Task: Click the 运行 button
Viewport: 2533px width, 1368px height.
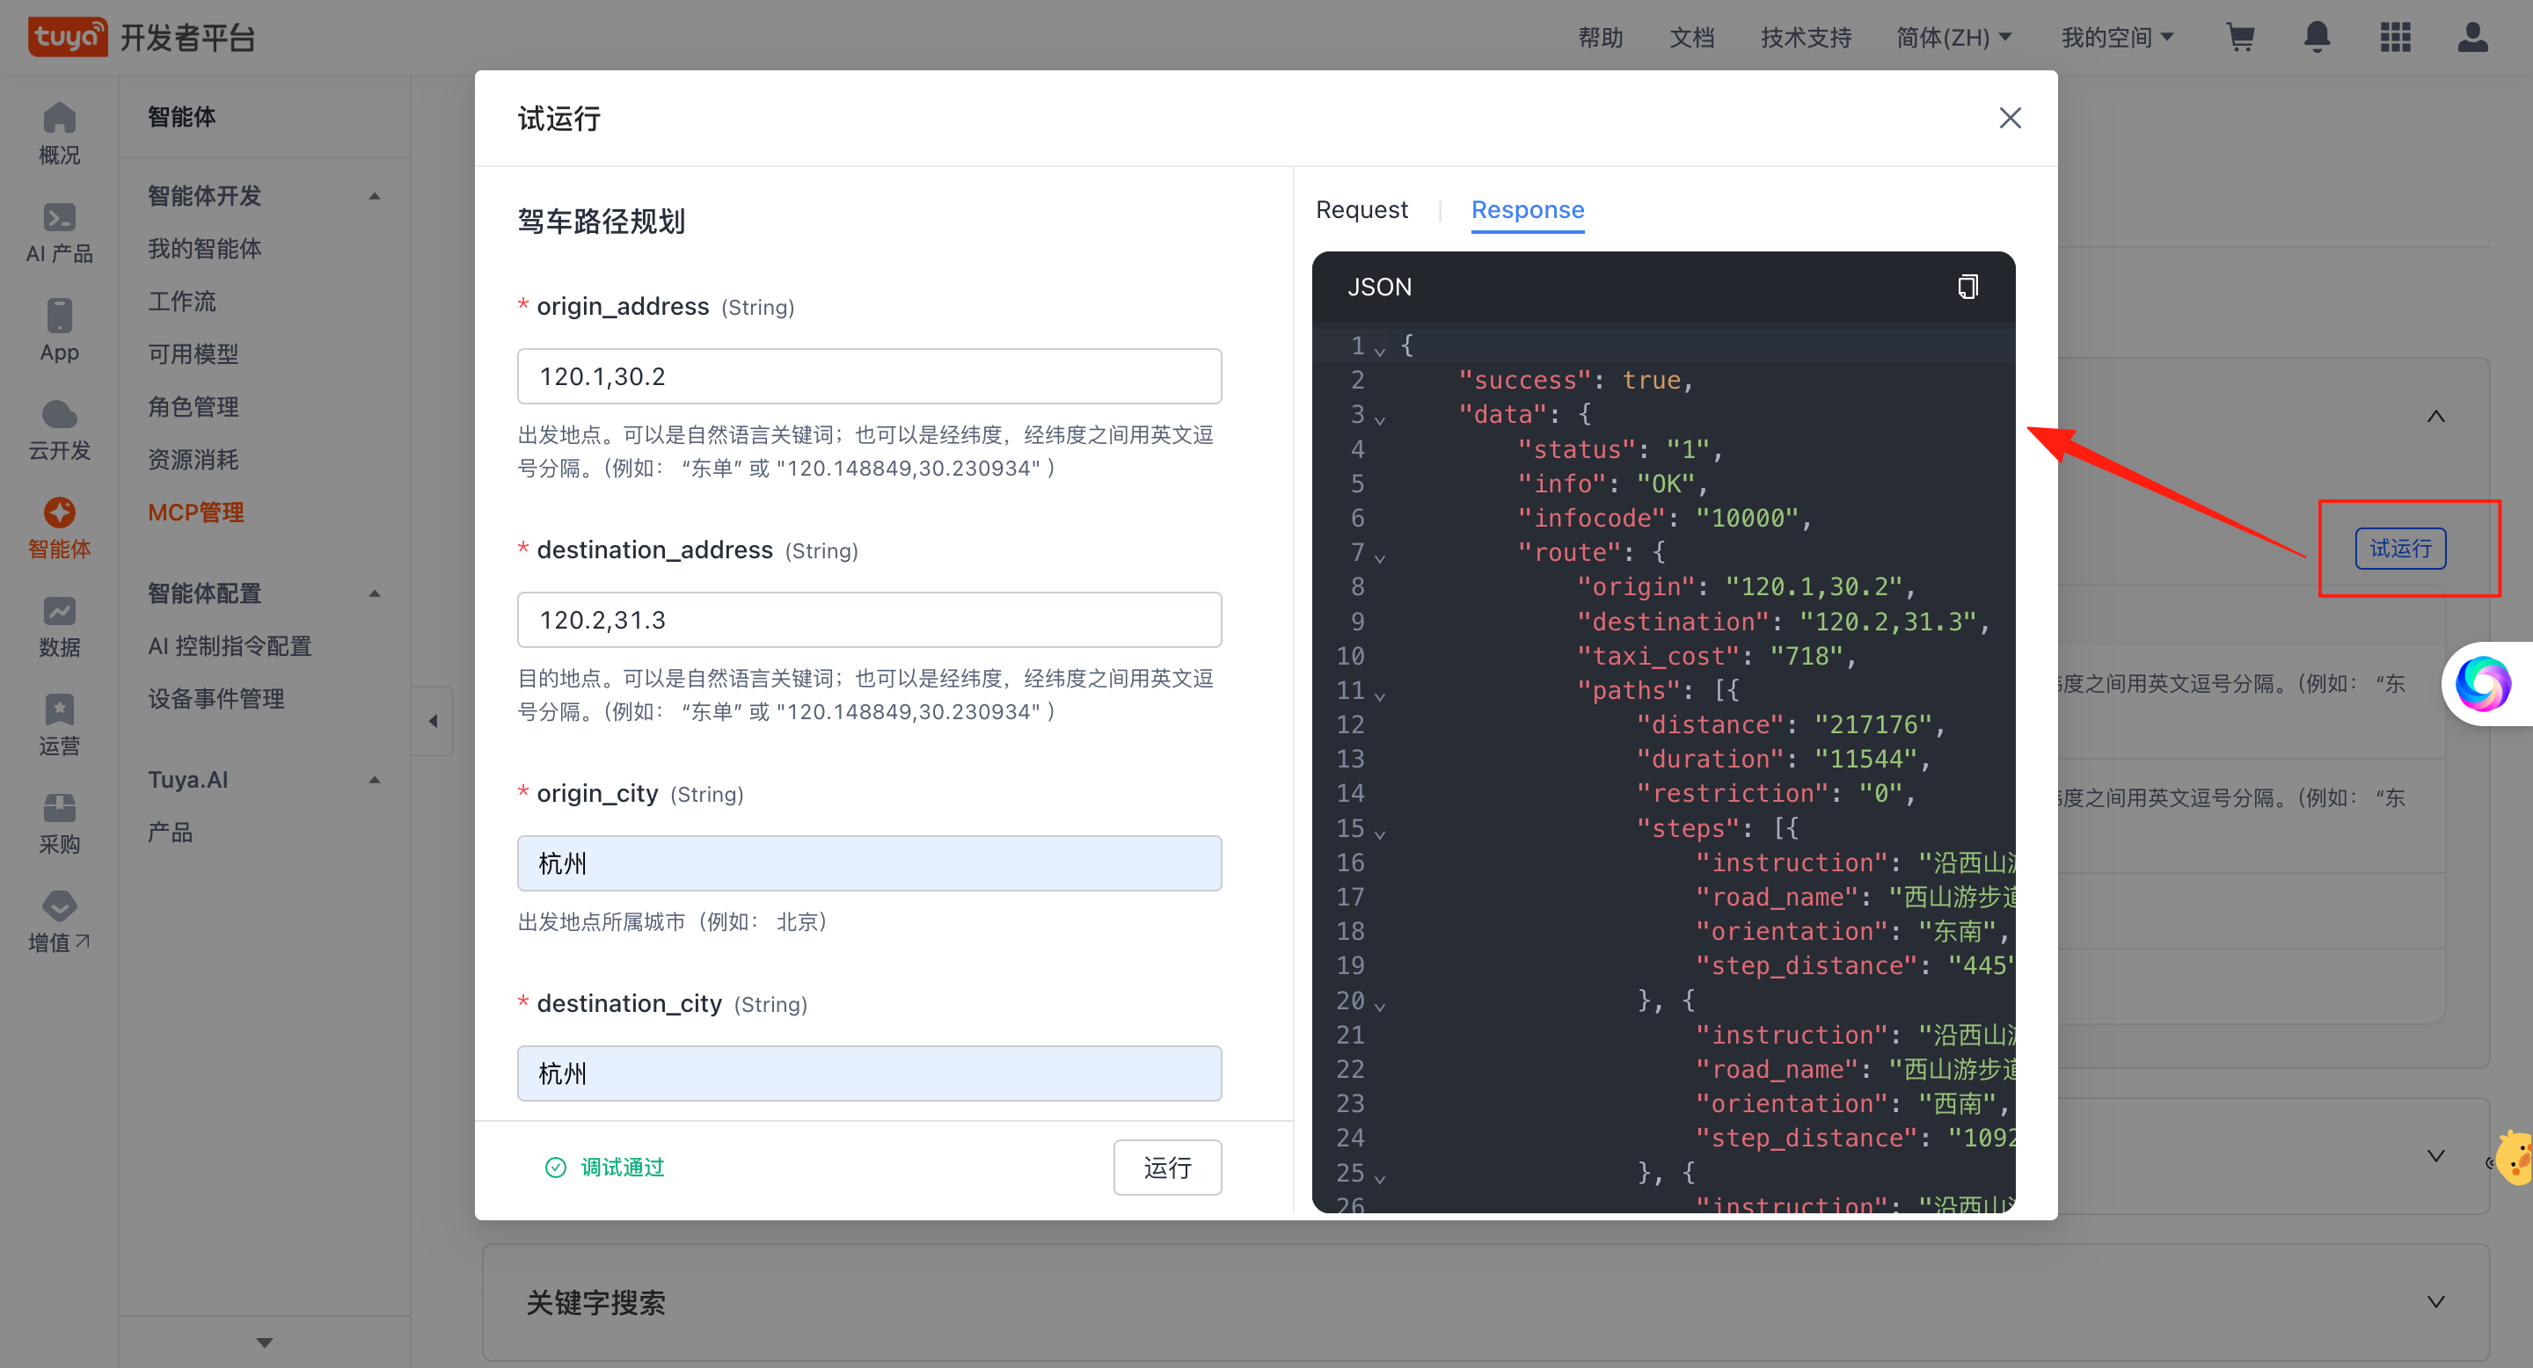Action: [1166, 1167]
